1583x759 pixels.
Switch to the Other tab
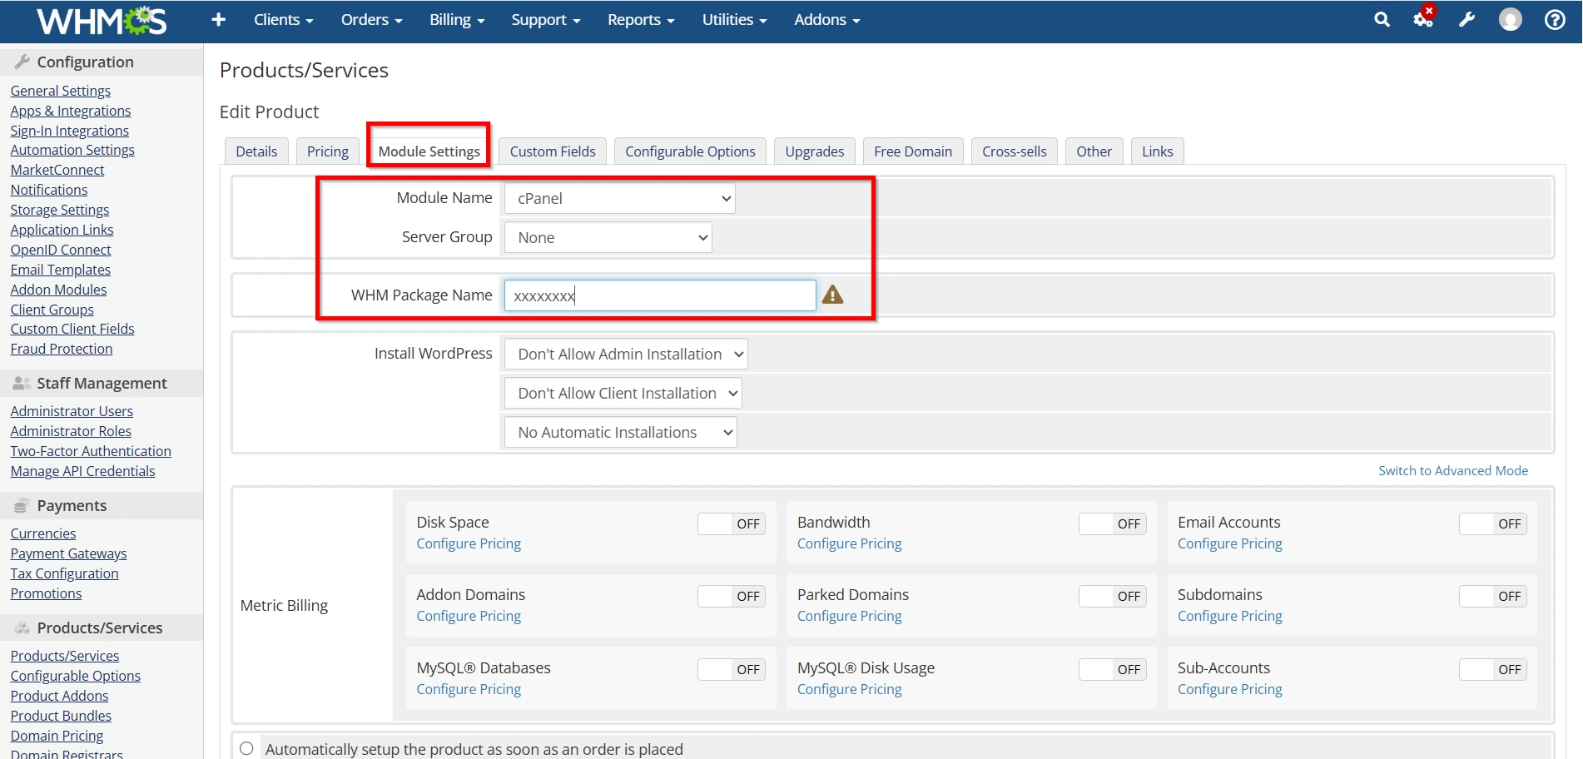(1094, 151)
